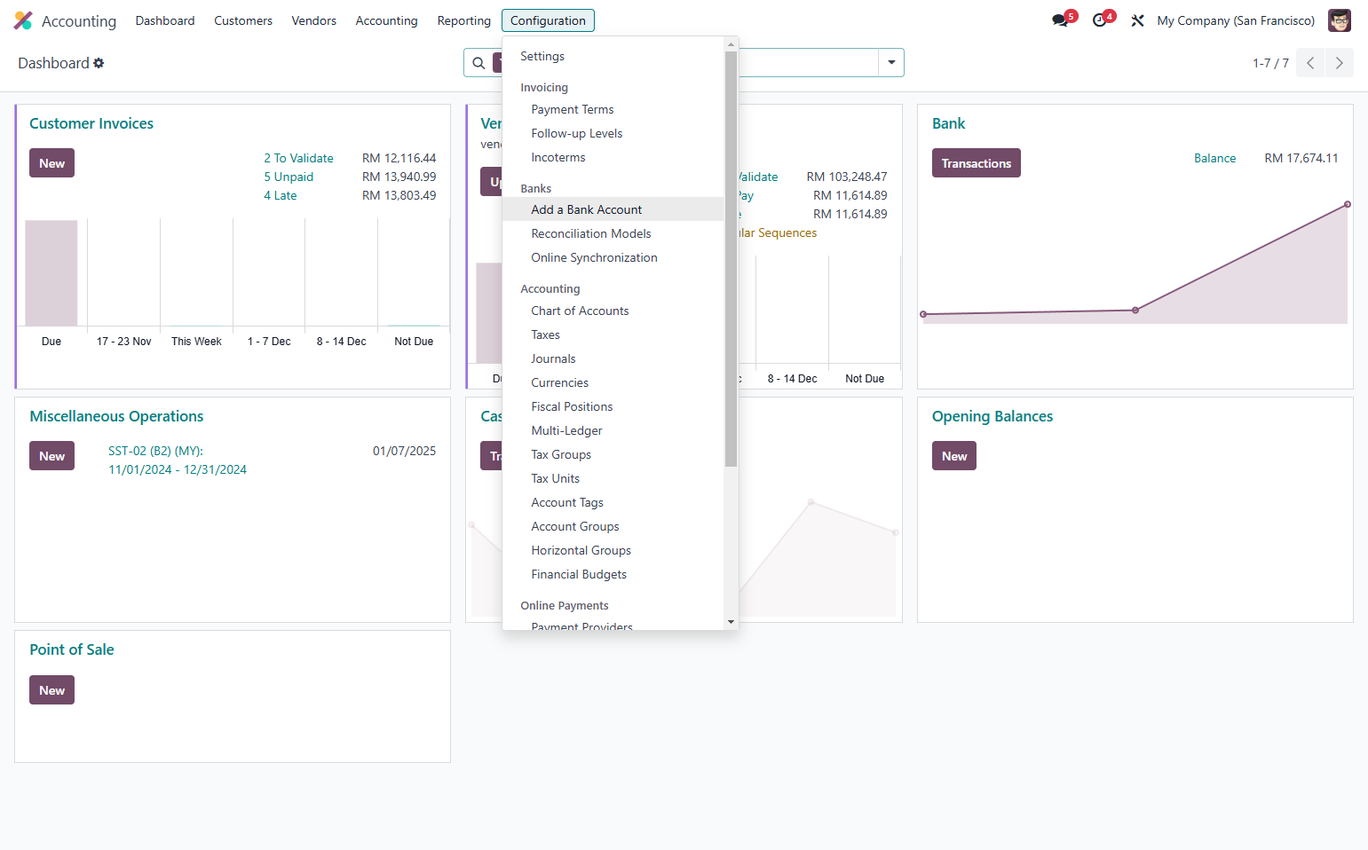Open Fiscal Positions
The height and width of the screenshot is (850, 1368).
613,406
